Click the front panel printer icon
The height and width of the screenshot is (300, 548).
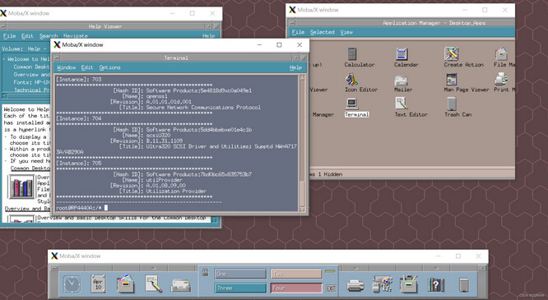(x=355, y=285)
